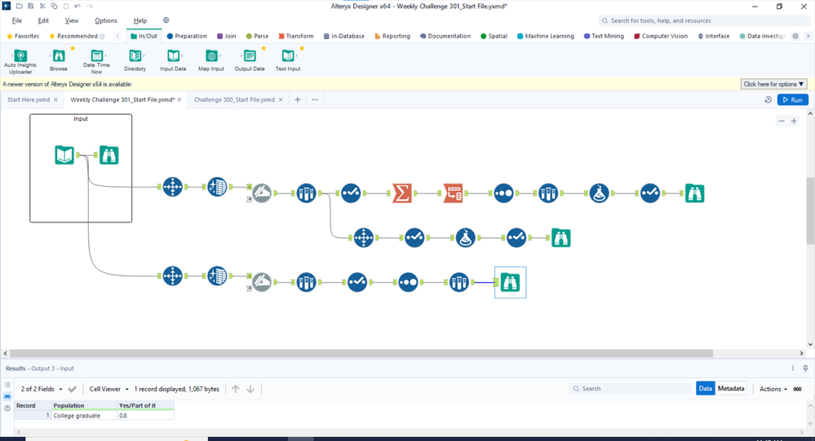Select the flask Formula tool on top branch
Screen dimensions: 815x441
(x=599, y=193)
